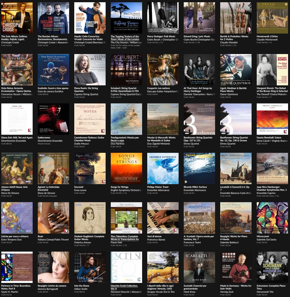Open Couperin: Les nations album cover

(x=163, y=70)
